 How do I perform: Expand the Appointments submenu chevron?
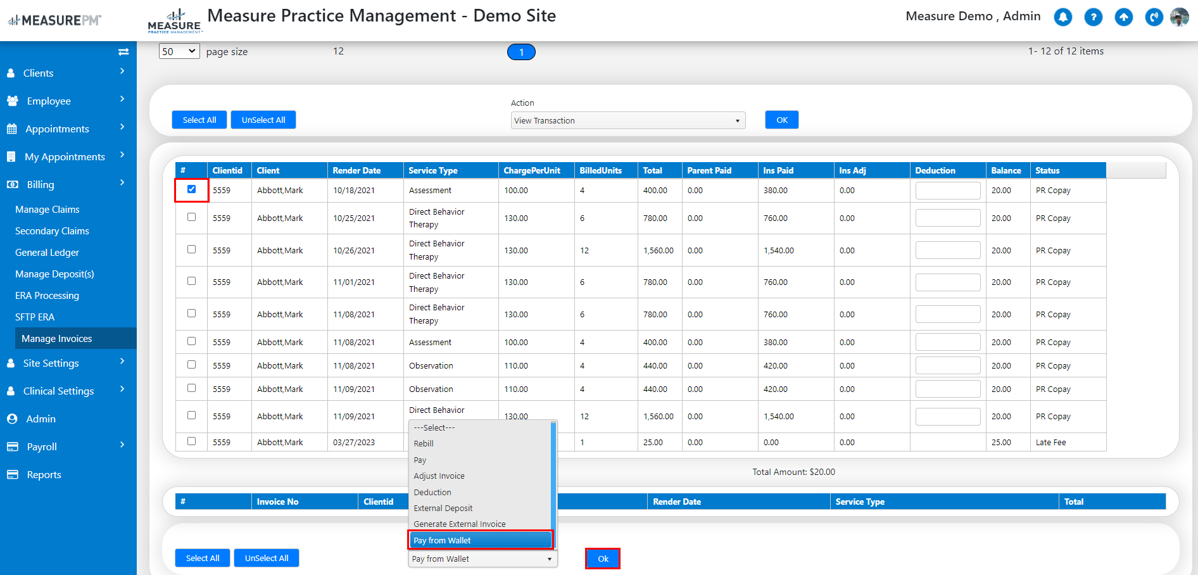122,127
